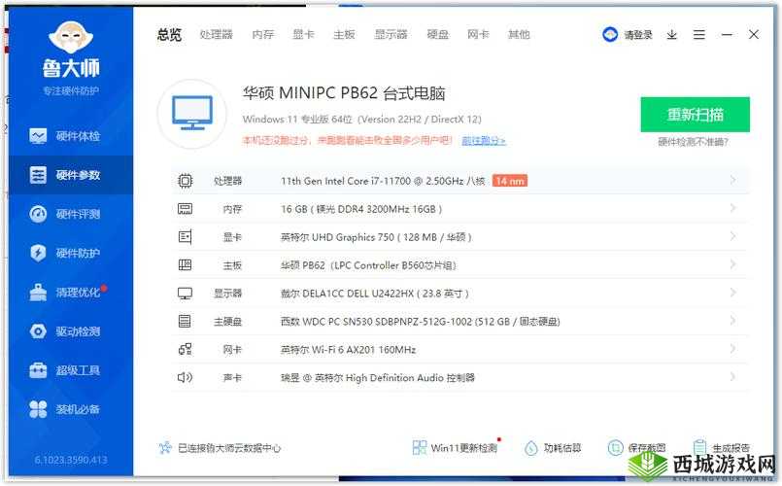
Task: Switch to the 主板 tab
Action: (x=344, y=34)
